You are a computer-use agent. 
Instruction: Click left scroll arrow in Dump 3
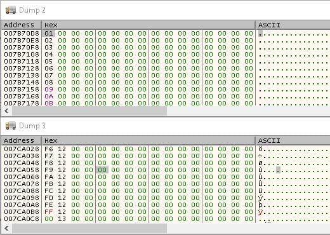(x=6, y=228)
